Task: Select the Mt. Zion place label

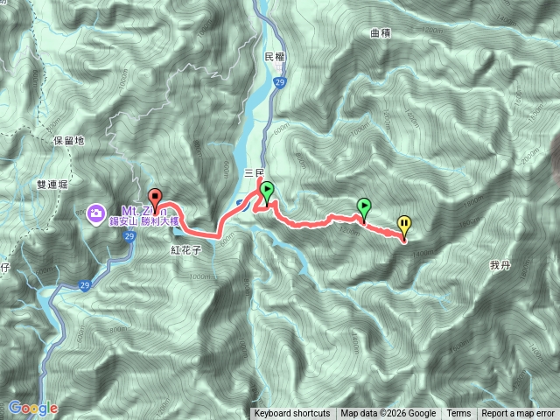Action: (143, 212)
